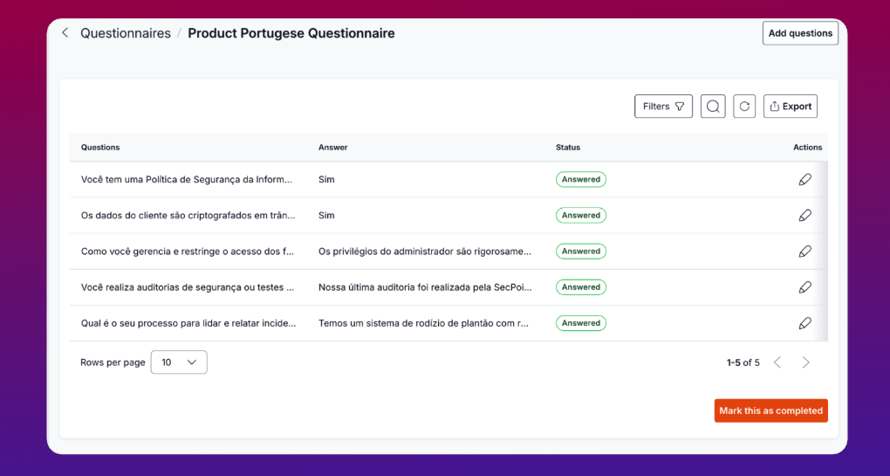This screenshot has height=476, width=890.
Task: Click the Questions column header
Action: [x=100, y=148]
